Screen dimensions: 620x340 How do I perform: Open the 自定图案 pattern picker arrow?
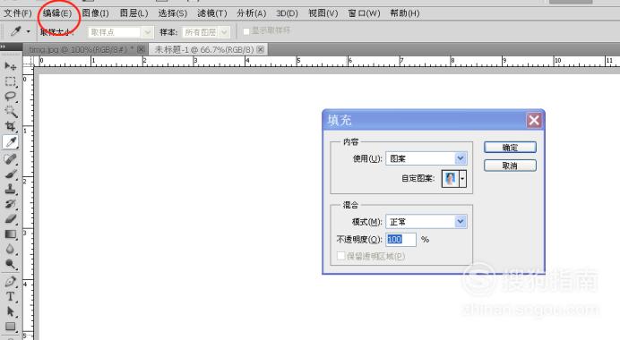coord(462,179)
